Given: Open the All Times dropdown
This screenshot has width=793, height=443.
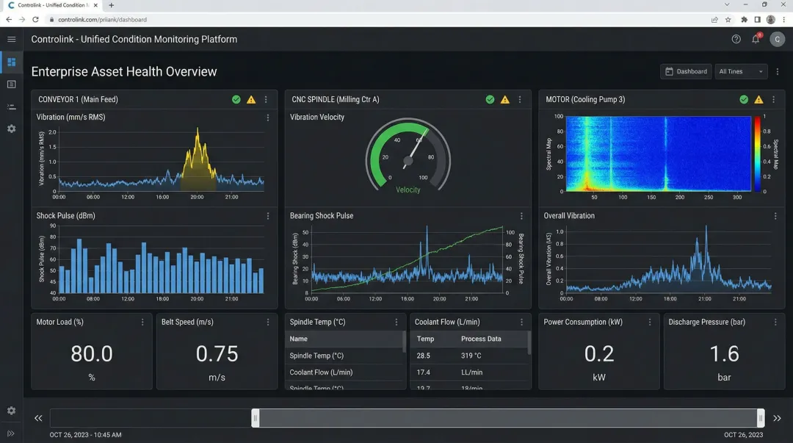Looking at the screenshot, I should 742,71.
